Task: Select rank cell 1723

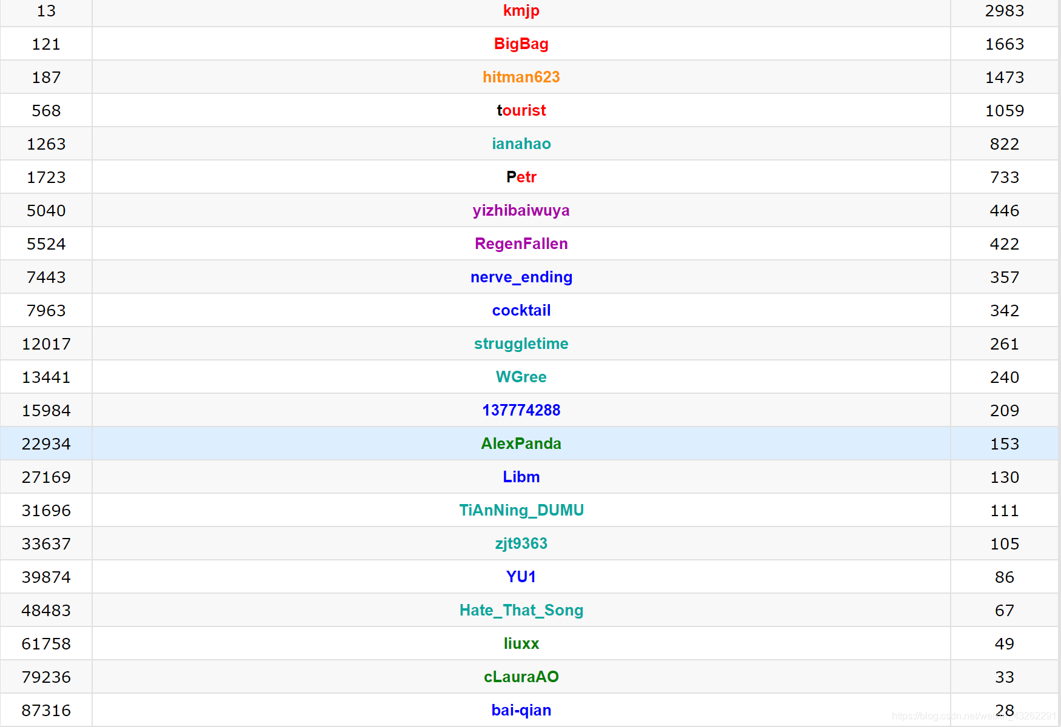Action: tap(46, 177)
